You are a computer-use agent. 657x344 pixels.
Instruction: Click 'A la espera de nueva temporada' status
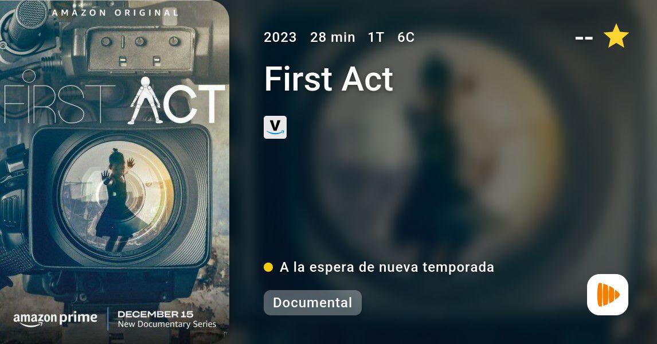(x=387, y=267)
